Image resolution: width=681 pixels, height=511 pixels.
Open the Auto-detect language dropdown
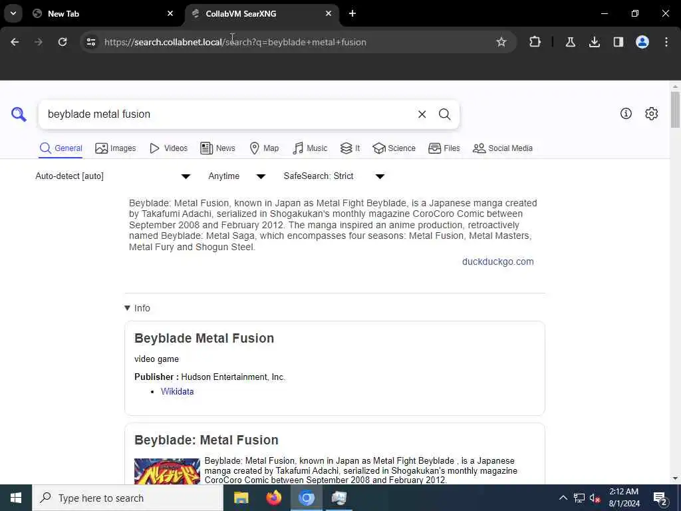113,176
